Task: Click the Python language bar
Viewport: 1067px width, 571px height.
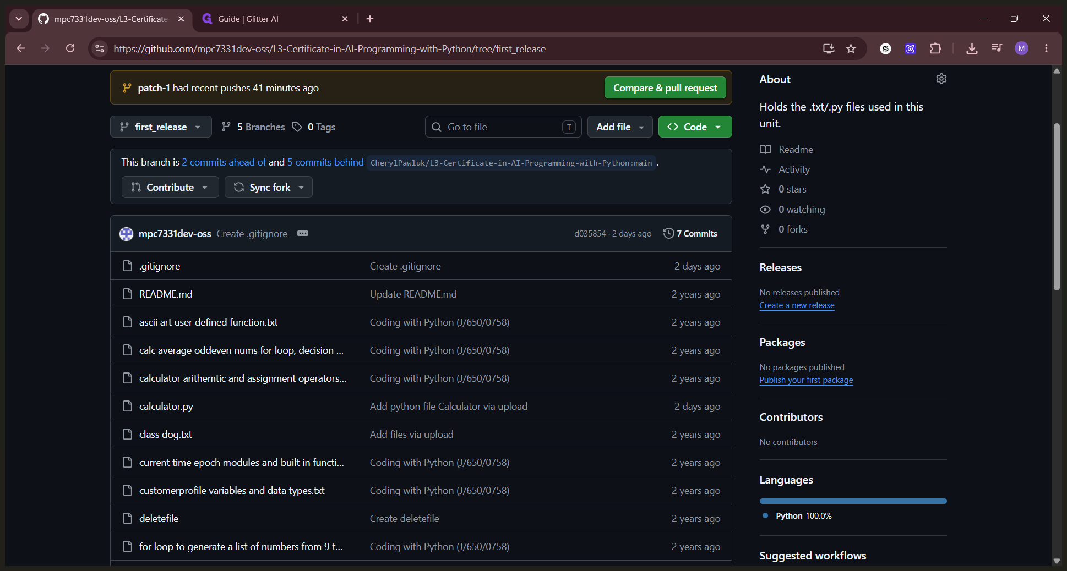Action: point(853,501)
